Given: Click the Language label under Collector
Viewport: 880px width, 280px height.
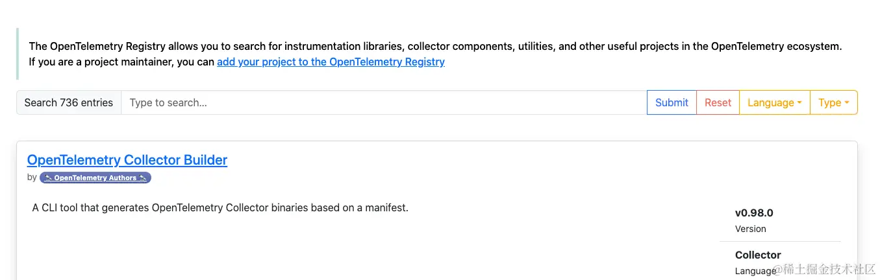Looking at the screenshot, I should point(755,271).
